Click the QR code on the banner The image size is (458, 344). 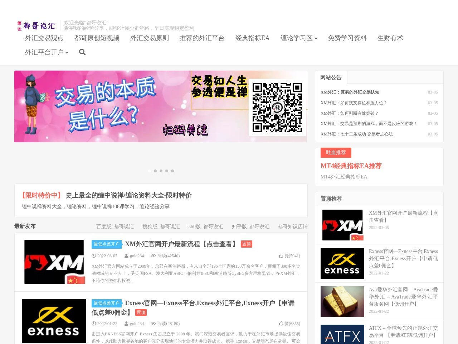tap(277, 107)
